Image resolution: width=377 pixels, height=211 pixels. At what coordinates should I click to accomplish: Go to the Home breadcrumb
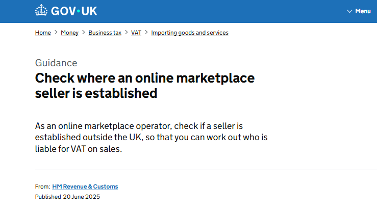[x=43, y=33]
